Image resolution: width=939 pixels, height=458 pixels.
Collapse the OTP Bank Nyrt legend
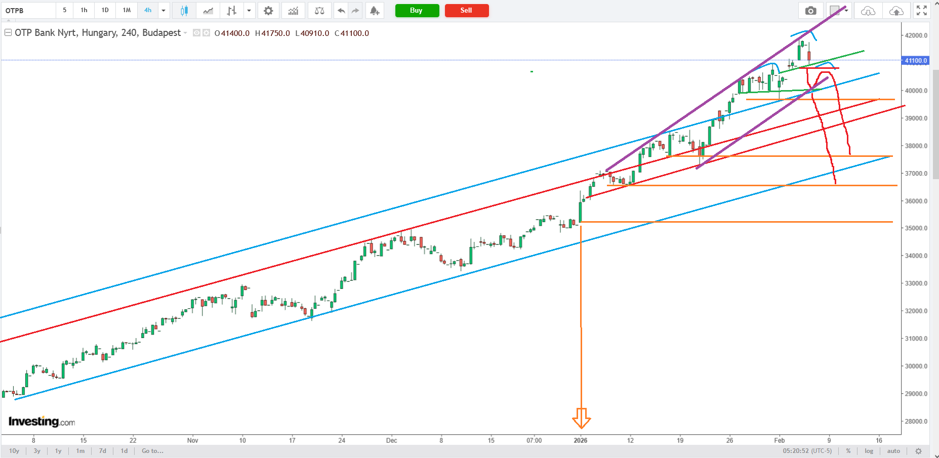click(x=8, y=33)
